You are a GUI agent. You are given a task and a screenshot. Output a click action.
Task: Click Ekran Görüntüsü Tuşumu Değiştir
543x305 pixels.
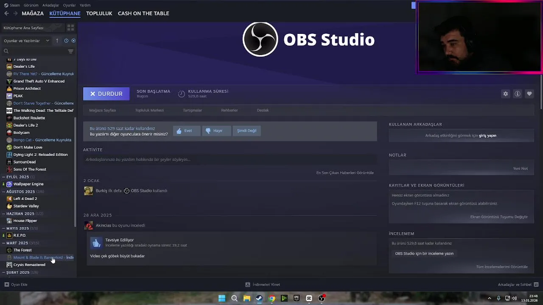click(499, 217)
